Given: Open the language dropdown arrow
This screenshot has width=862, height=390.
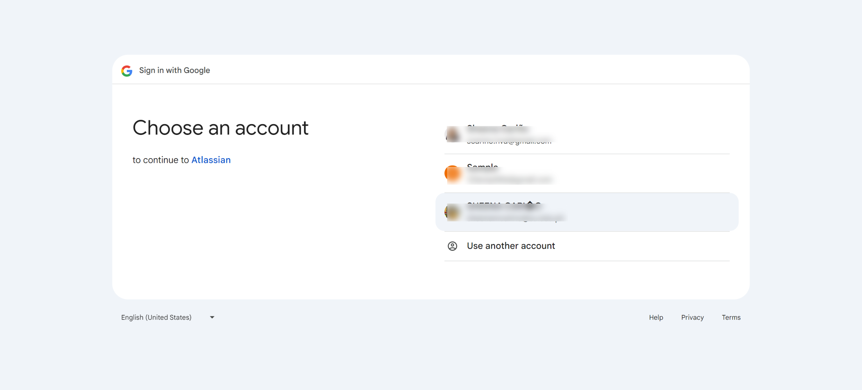Looking at the screenshot, I should [212, 317].
